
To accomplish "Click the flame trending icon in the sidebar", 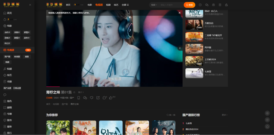I will click(x=5, y=19).
